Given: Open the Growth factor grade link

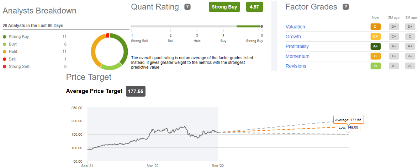Looking at the screenshot, I should tap(293, 37).
